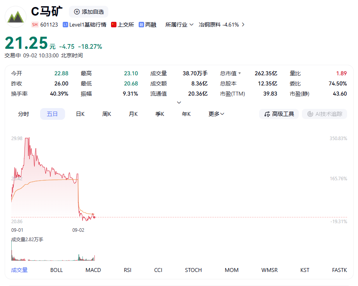Switch to the 分时 chart tab
This screenshot has height=286, width=358.
(23, 114)
